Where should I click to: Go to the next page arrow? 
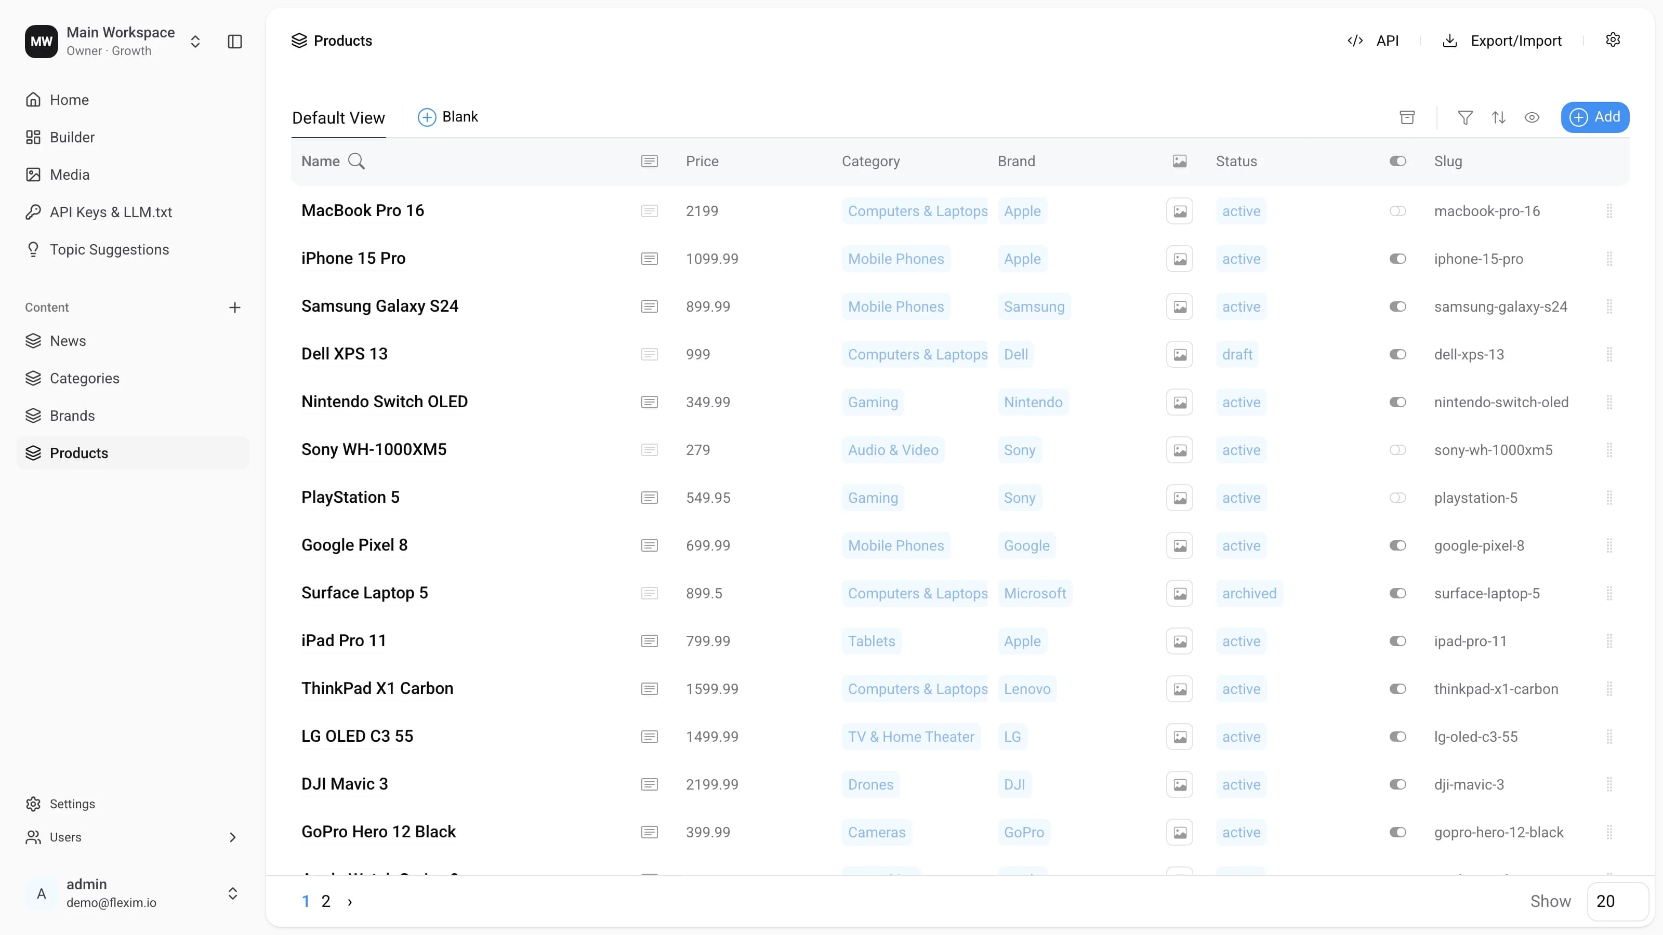(x=350, y=901)
